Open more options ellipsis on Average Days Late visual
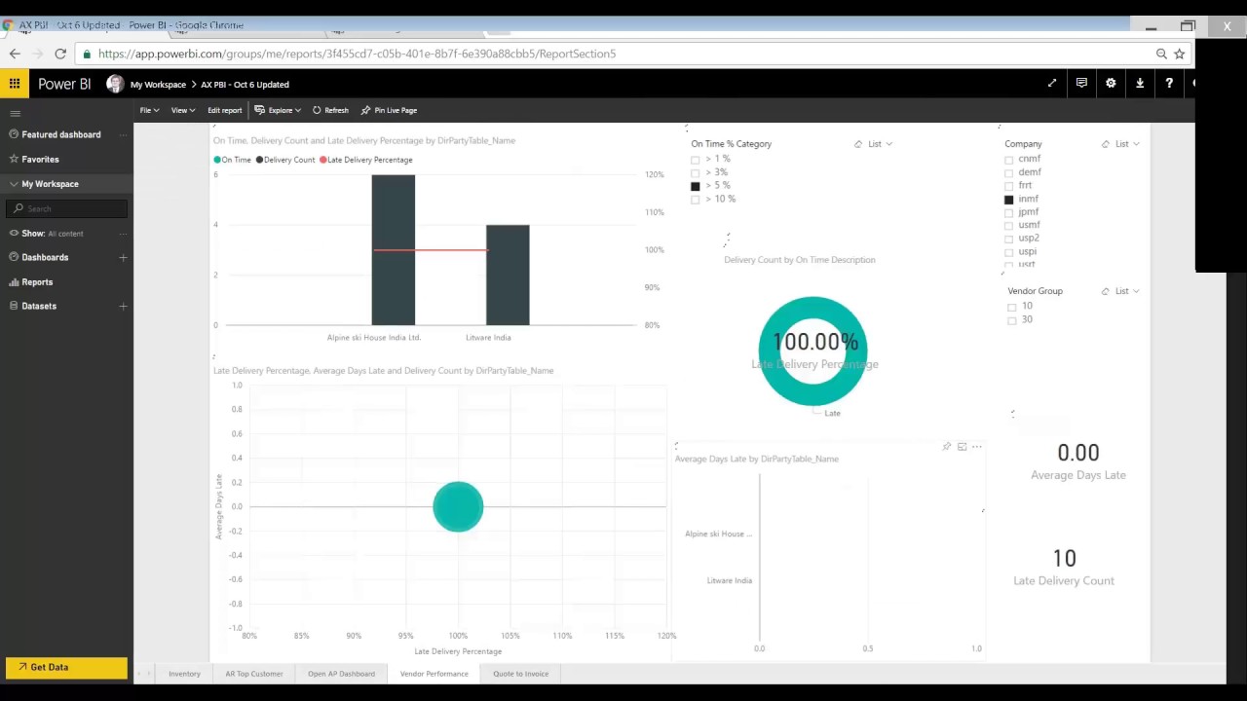The width and height of the screenshot is (1247, 701). pyautogui.click(x=977, y=447)
